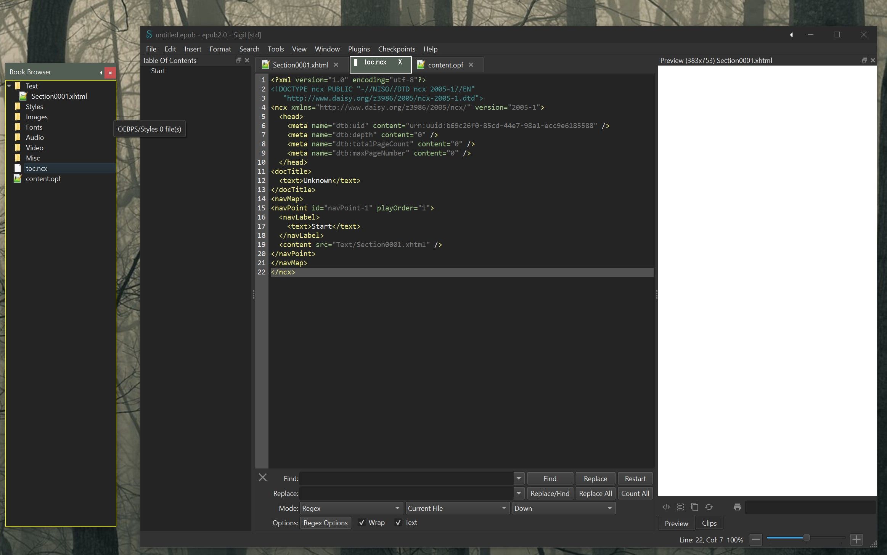
Task: Close the Find and Replace panel
Action: coord(263,477)
